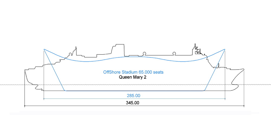This screenshot has width=271, height=116.
Task: Click the blue 285.00 dimension value
Action: click(134, 96)
